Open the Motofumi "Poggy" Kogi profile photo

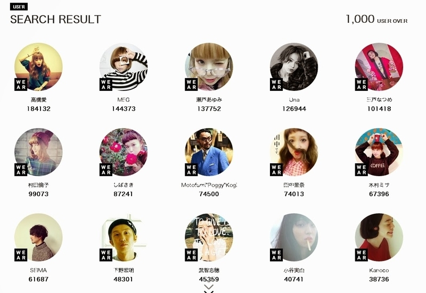pos(209,152)
